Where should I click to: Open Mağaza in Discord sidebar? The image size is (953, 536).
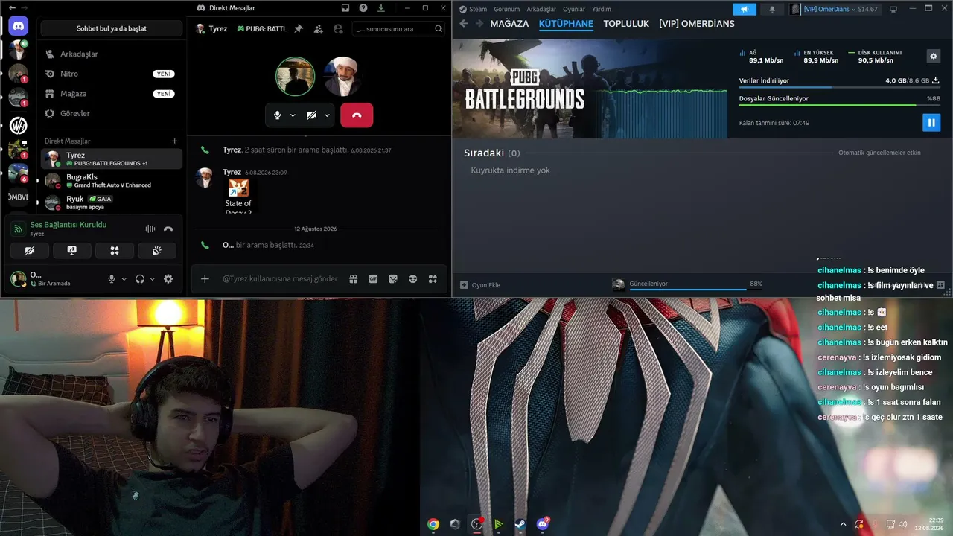112,94
